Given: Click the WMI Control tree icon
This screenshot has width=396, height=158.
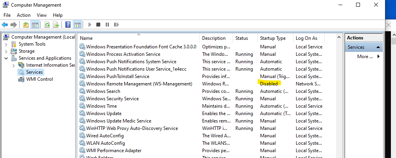Looking at the screenshot, I should click(x=21, y=79).
